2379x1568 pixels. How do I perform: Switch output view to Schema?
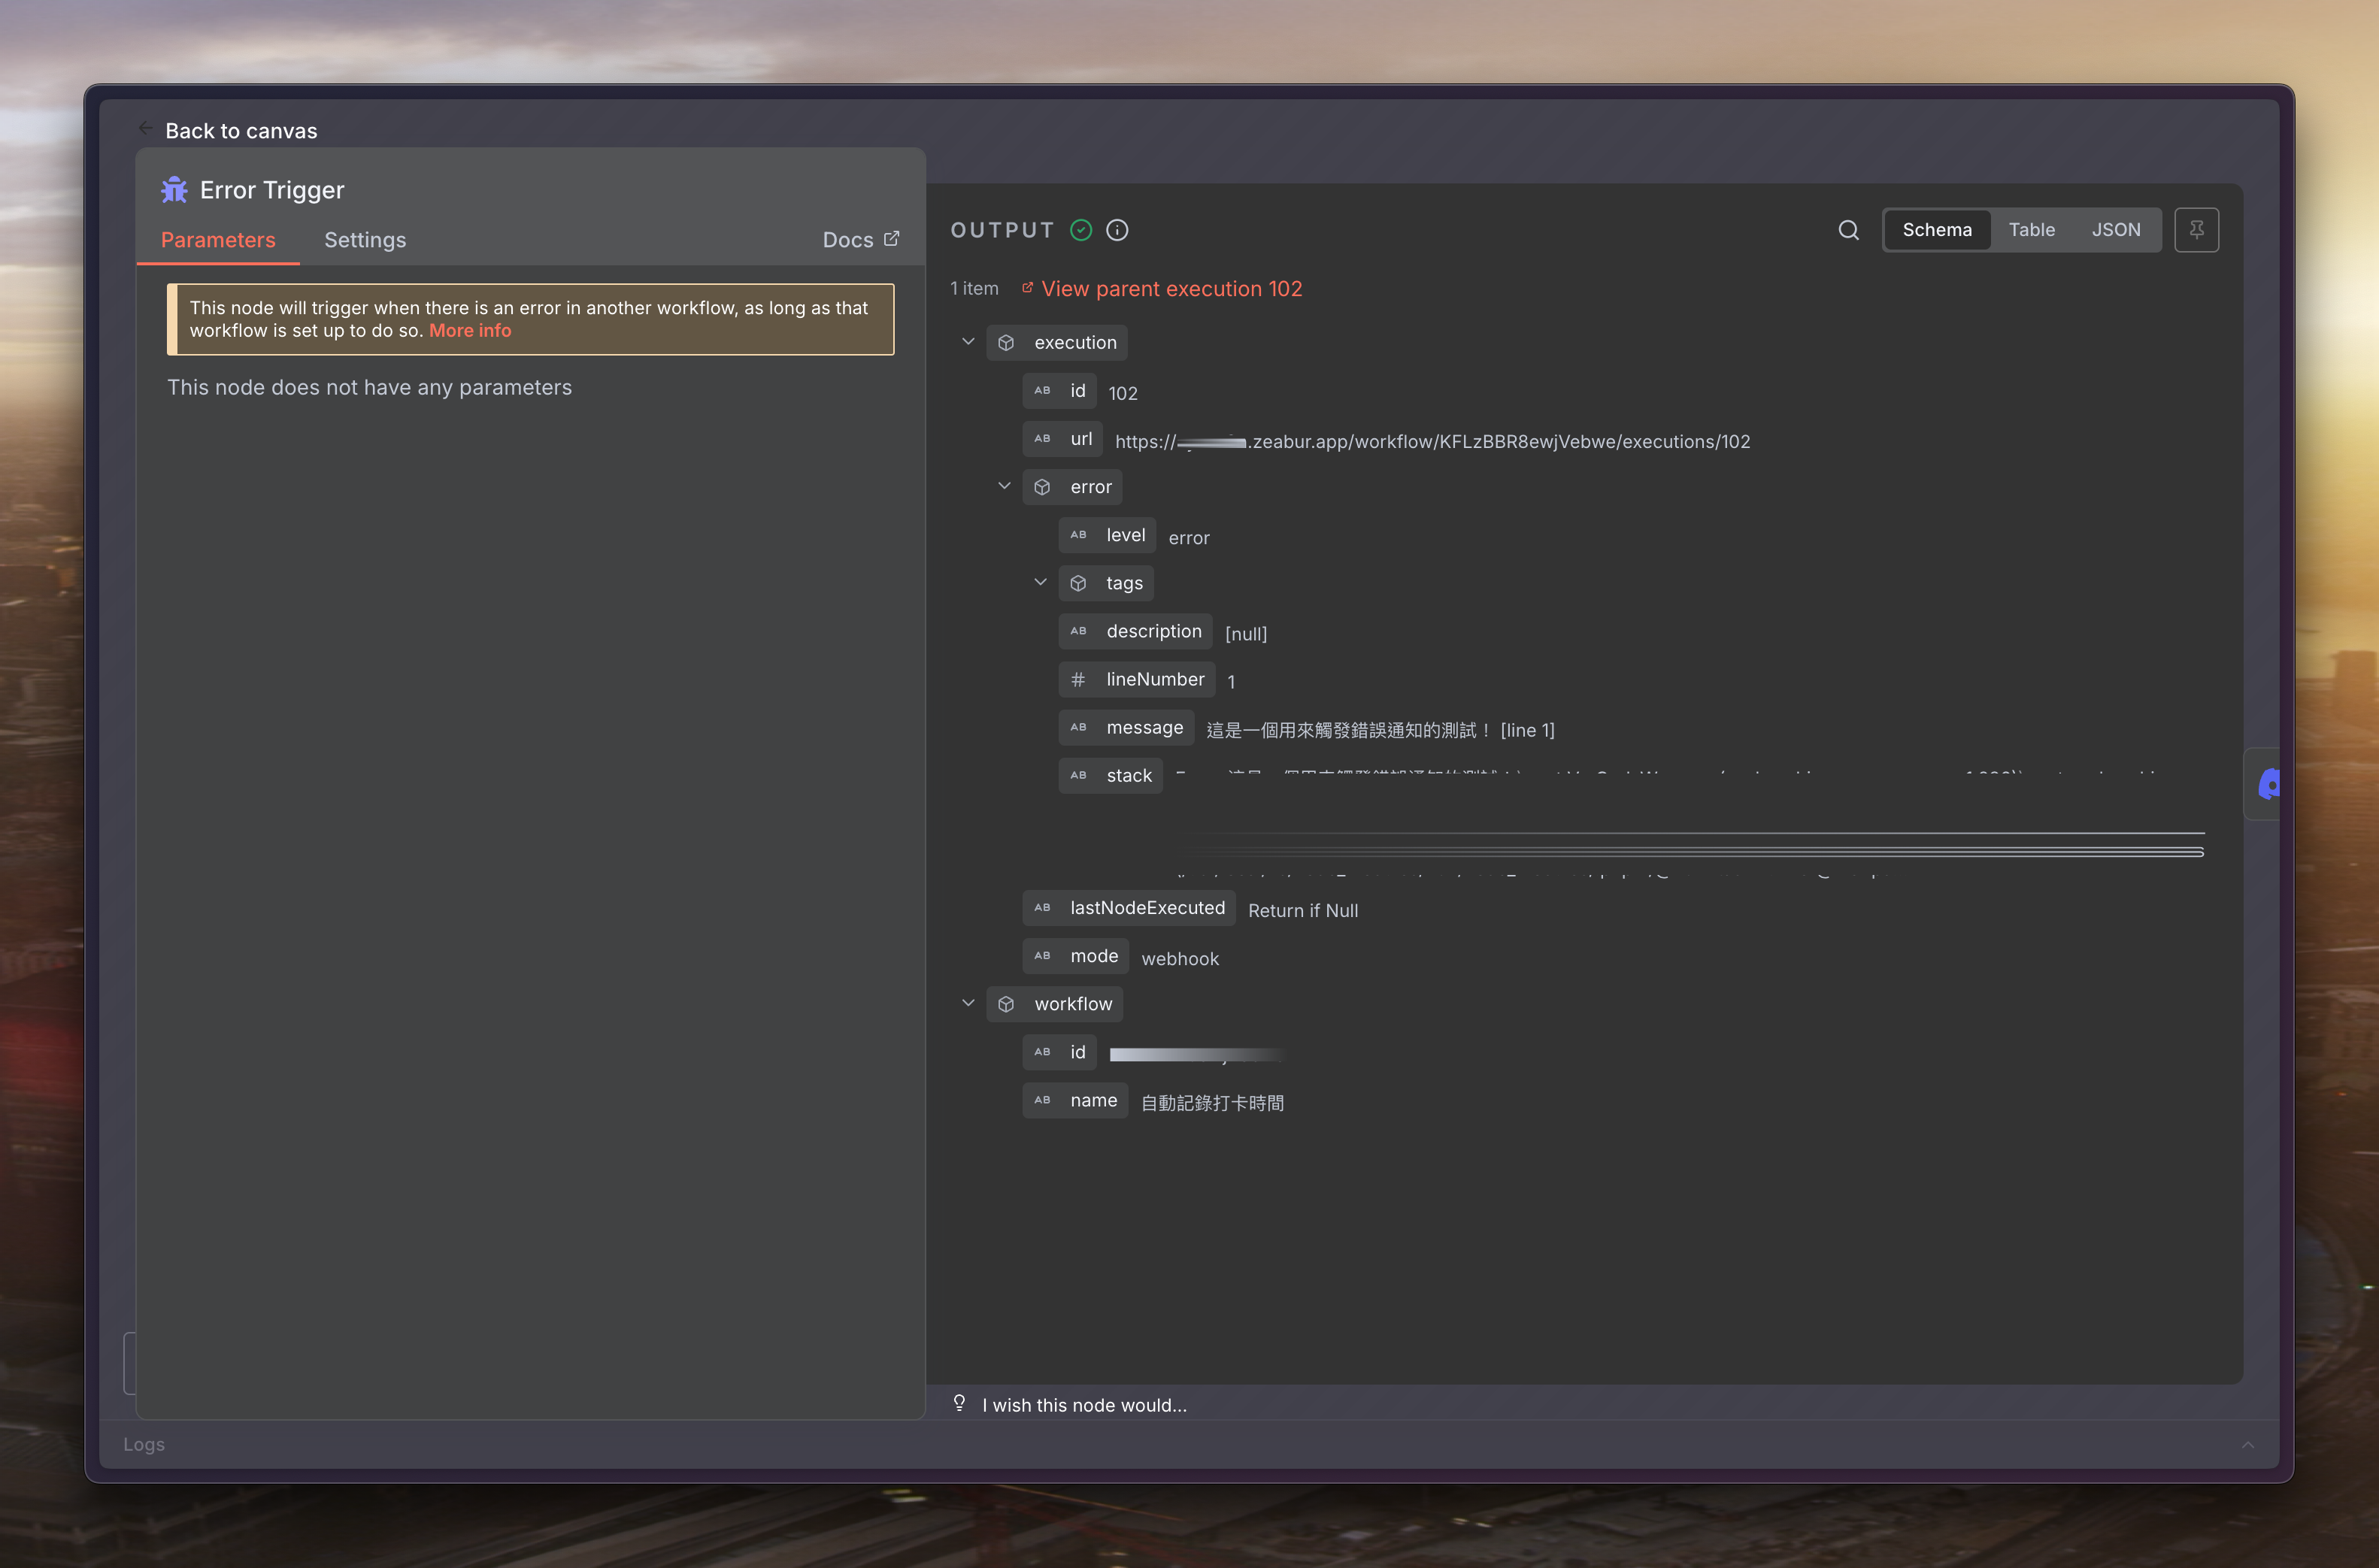click(1936, 230)
